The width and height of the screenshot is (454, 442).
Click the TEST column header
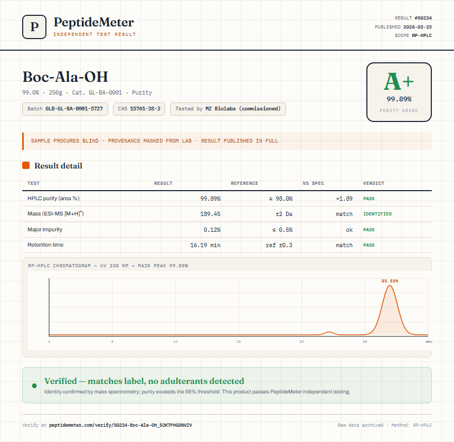[x=34, y=183]
